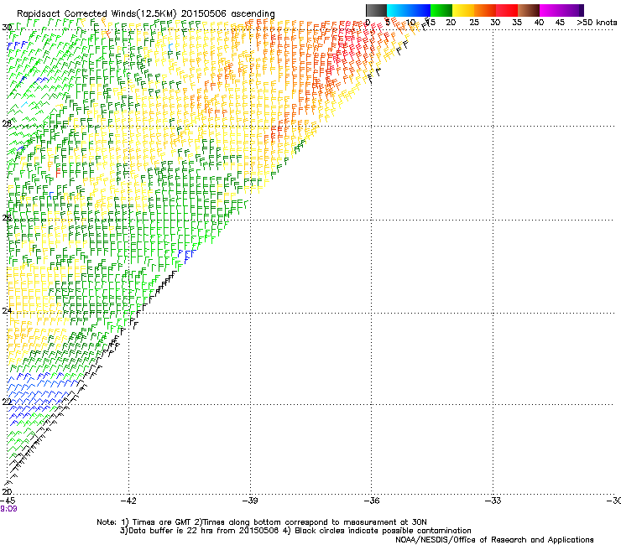Click the cyan-blue 5–15 knots legend swatch

pyautogui.click(x=409, y=10)
